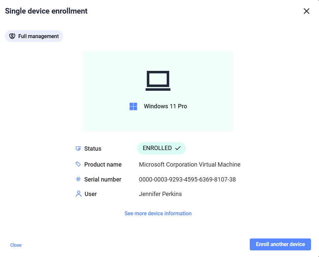Click the Single device enrollment title

tap(46, 11)
